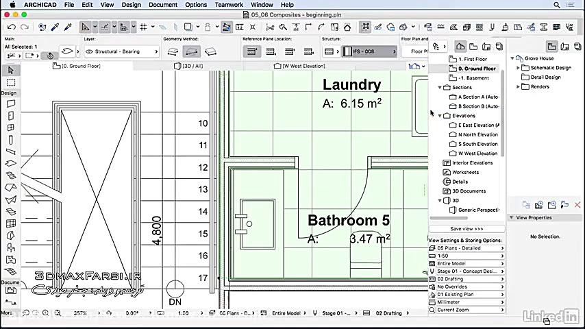
Task: Click the Undo arrow in the toolbar
Action: pyautogui.click(x=11, y=27)
